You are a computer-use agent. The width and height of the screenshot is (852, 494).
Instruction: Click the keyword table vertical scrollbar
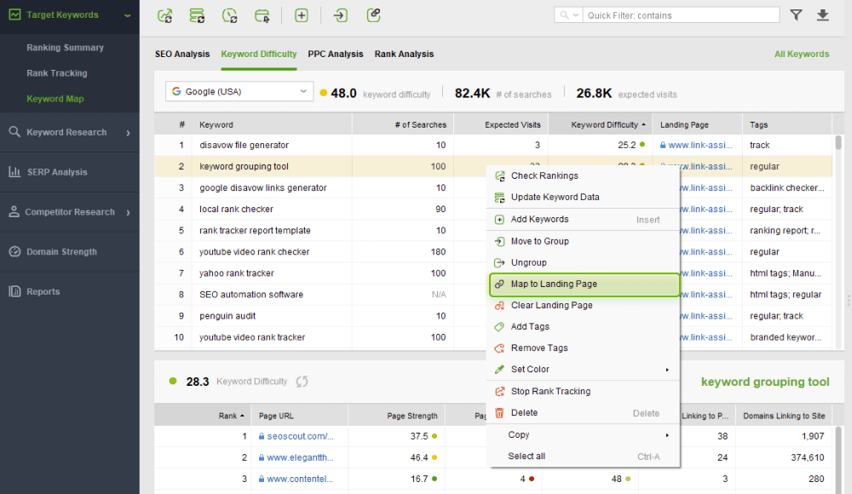(x=838, y=142)
